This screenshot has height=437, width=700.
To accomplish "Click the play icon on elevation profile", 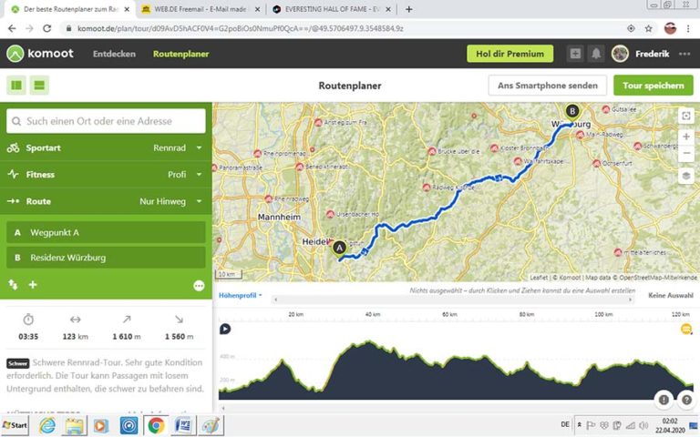I will [x=225, y=329].
